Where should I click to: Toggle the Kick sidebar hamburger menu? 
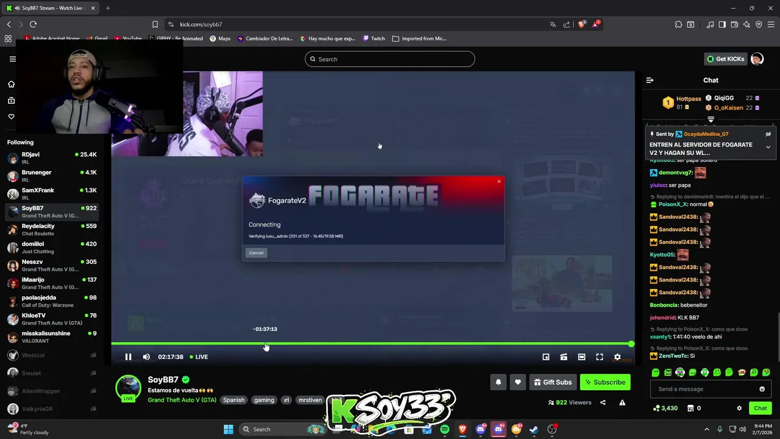click(12, 59)
